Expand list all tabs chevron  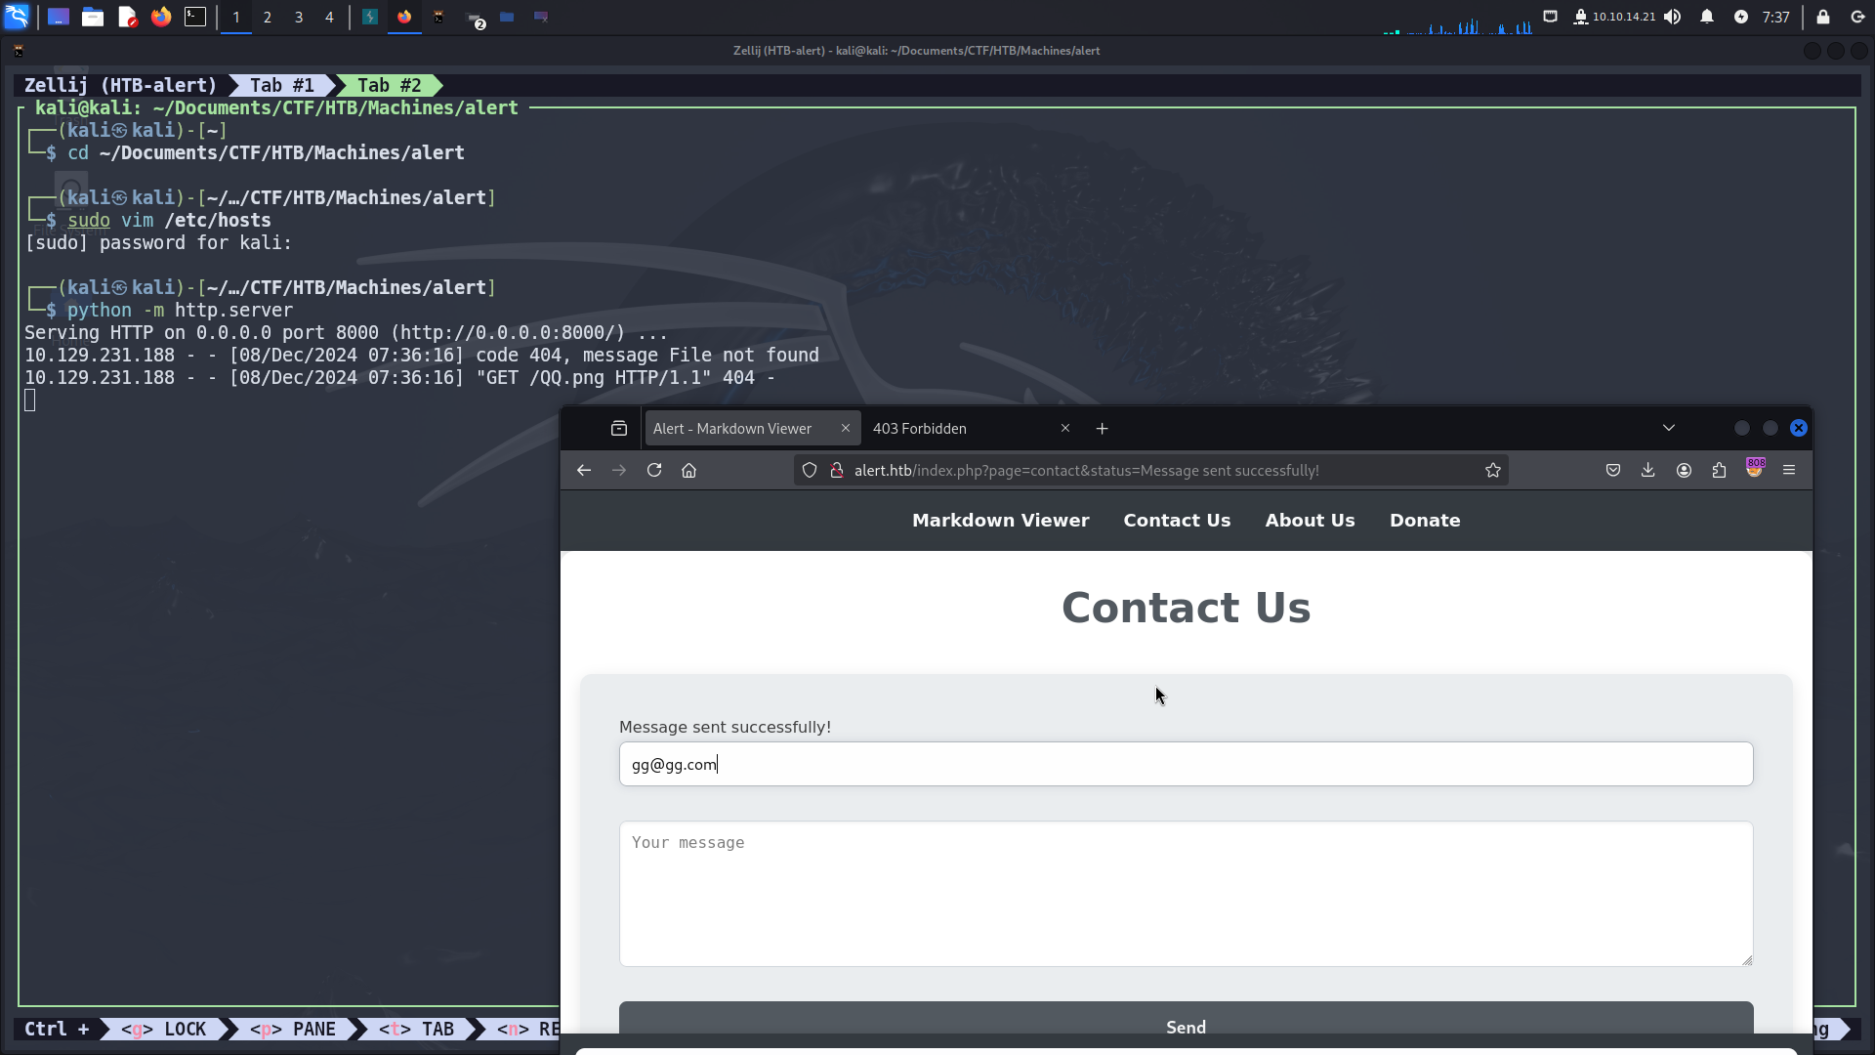click(1669, 428)
